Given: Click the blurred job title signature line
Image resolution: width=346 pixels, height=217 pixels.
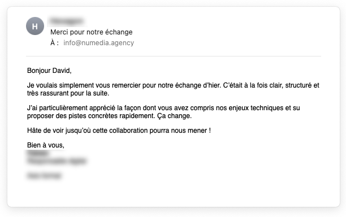Looking at the screenshot, I should pos(57,161).
